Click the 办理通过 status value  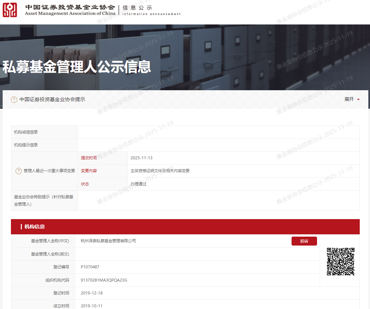click(138, 184)
